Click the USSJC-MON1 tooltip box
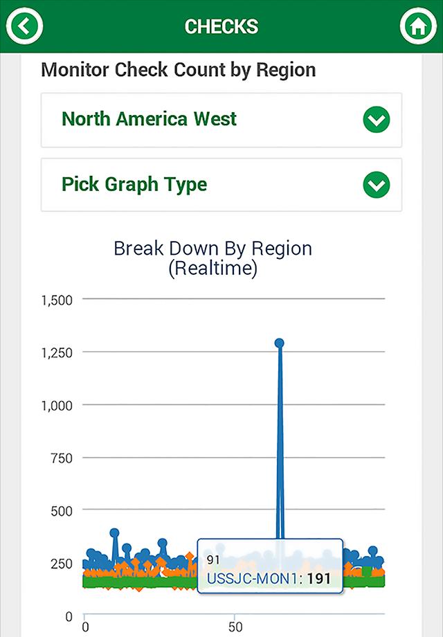Screen dimensions: 443x637 [270, 565]
